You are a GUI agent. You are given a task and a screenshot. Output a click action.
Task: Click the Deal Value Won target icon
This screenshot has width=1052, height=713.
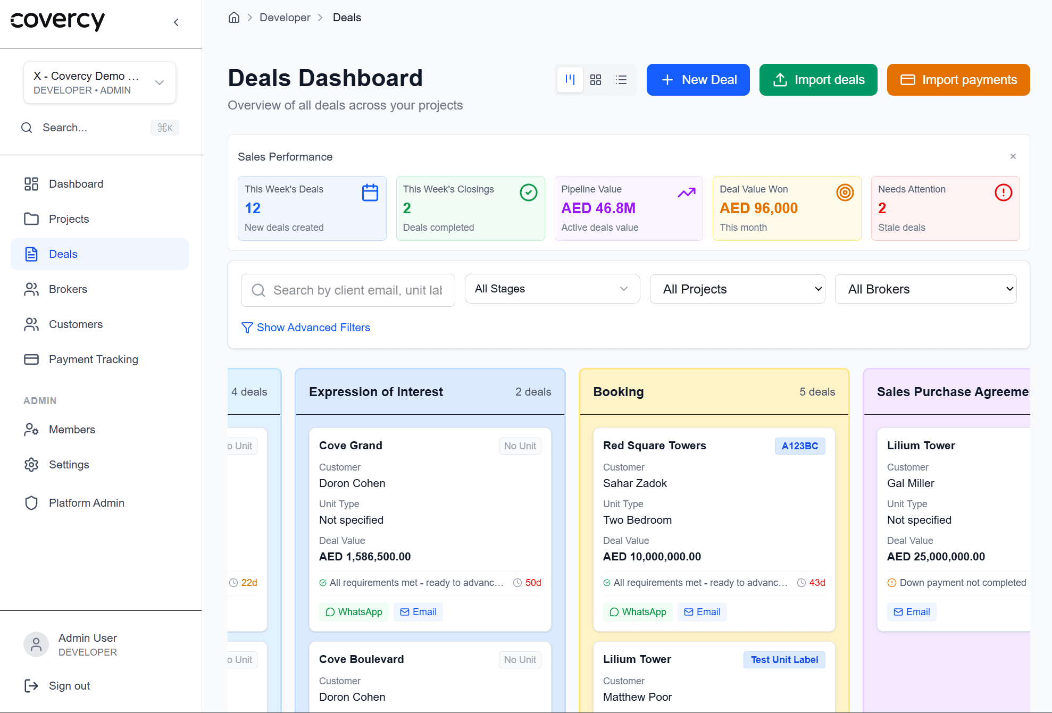click(x=845, y=192)
